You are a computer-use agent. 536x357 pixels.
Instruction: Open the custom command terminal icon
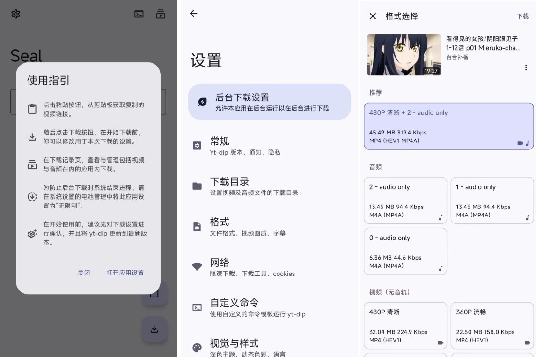pos(139,14)
